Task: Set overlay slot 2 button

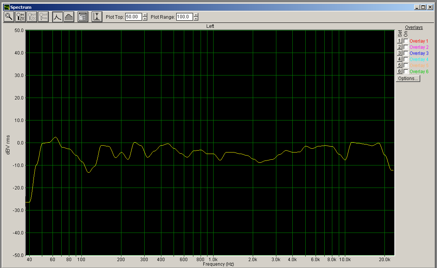Action: (399, 47)
